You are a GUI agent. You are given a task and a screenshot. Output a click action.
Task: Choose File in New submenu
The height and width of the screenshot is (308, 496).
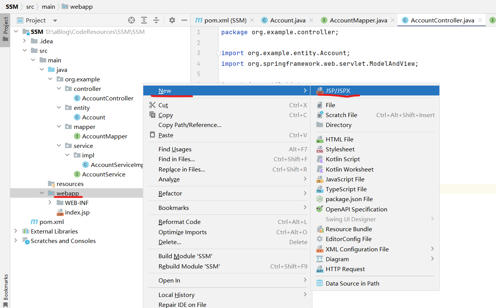click(x=375, y=105)
